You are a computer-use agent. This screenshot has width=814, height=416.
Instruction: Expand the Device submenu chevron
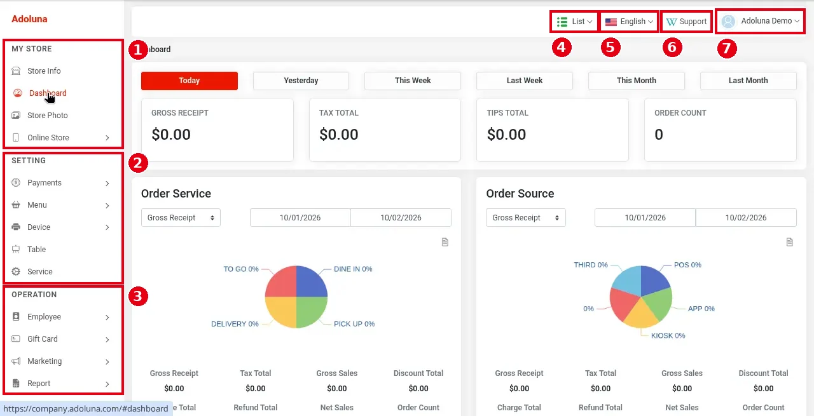[107, 227]
